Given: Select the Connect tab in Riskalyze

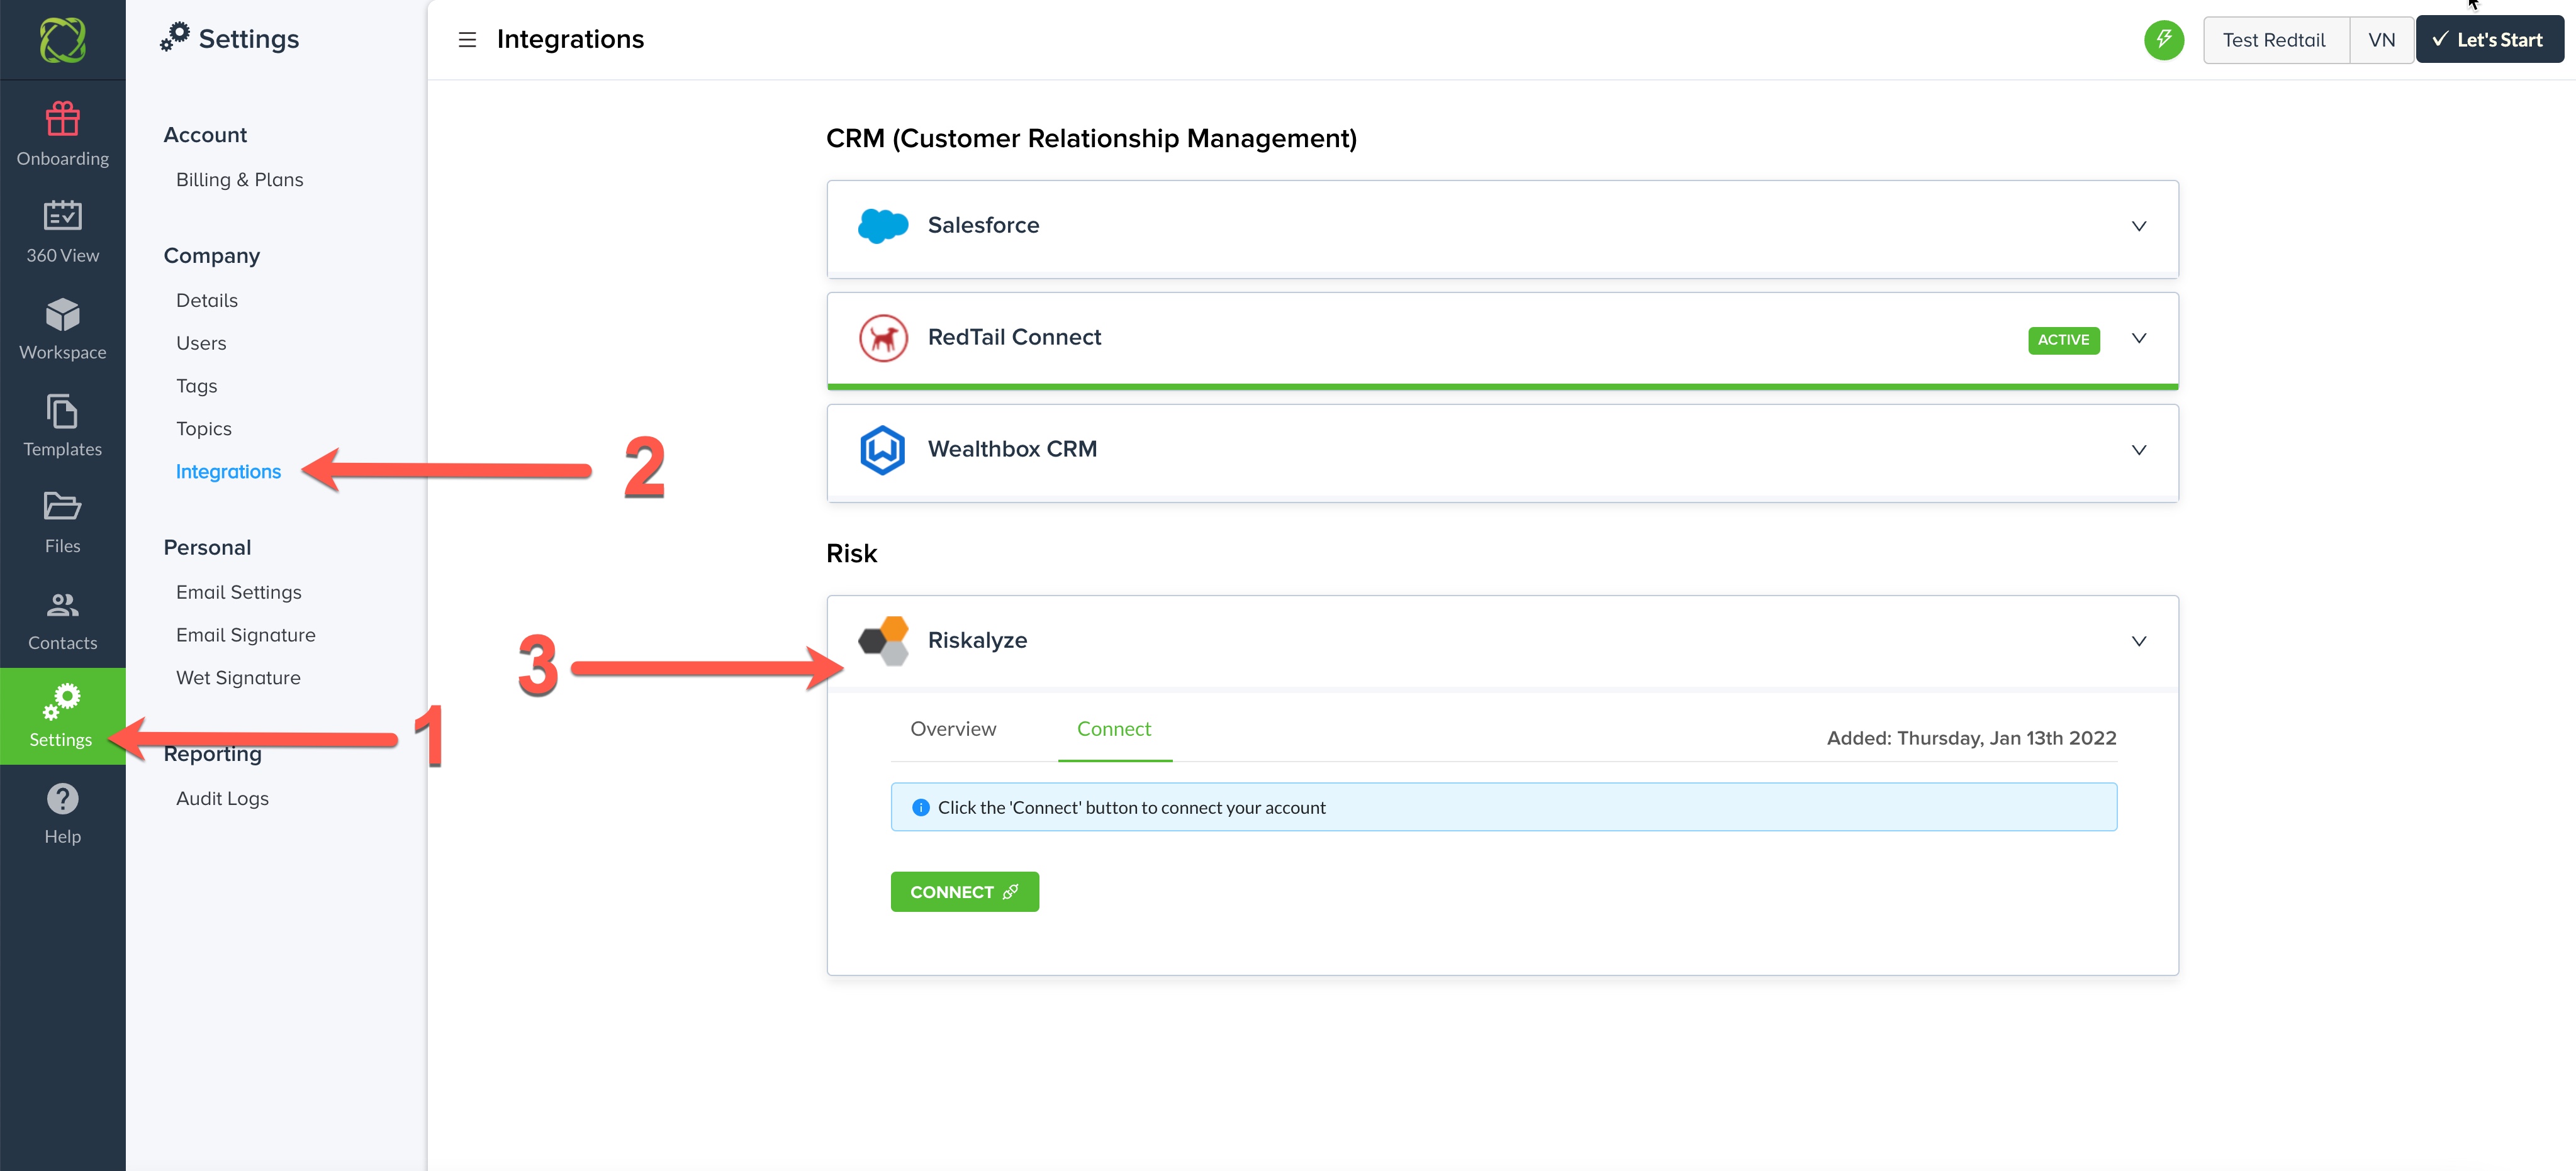Looking at the screenshot, I should click(1113, 730).
